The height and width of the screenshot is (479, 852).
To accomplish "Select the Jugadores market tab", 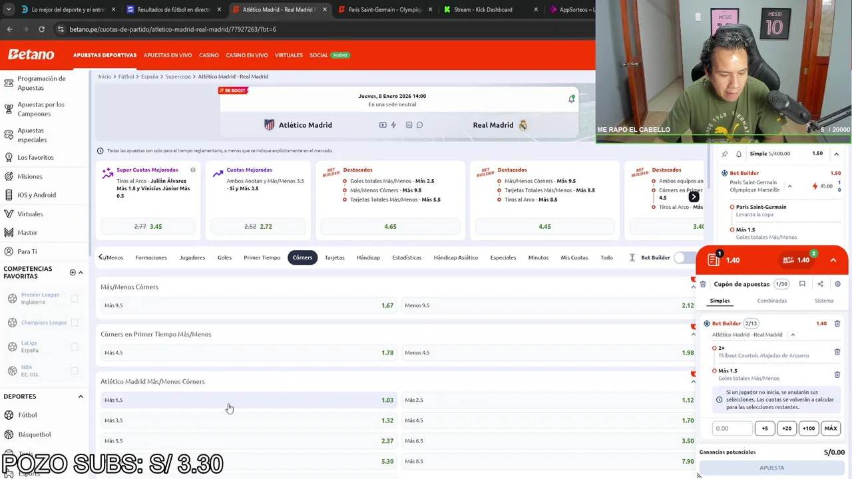I will 192,257.
